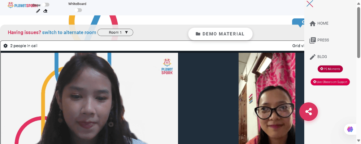361x144 pixels.
Task: Click the Press newspaper icon
Action: [312, 40]
